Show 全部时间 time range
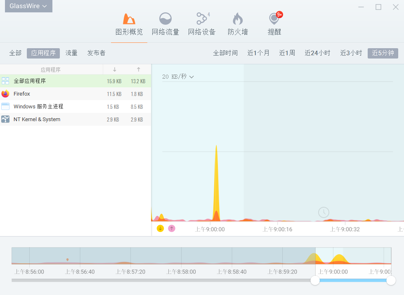The image size is (404, 295). [225, 53]
